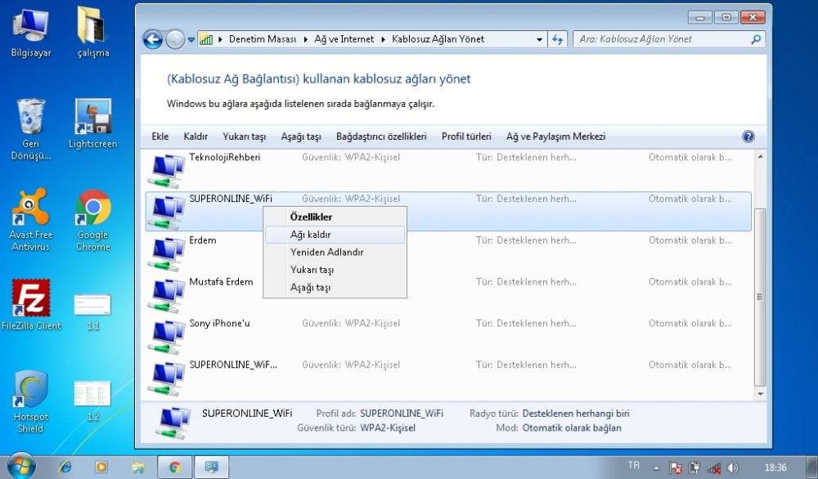The height and width of the screenshot is (479, 818).
Task: Launch Google Chrome desktop shortcut
Action: click(x=93, y=220)
